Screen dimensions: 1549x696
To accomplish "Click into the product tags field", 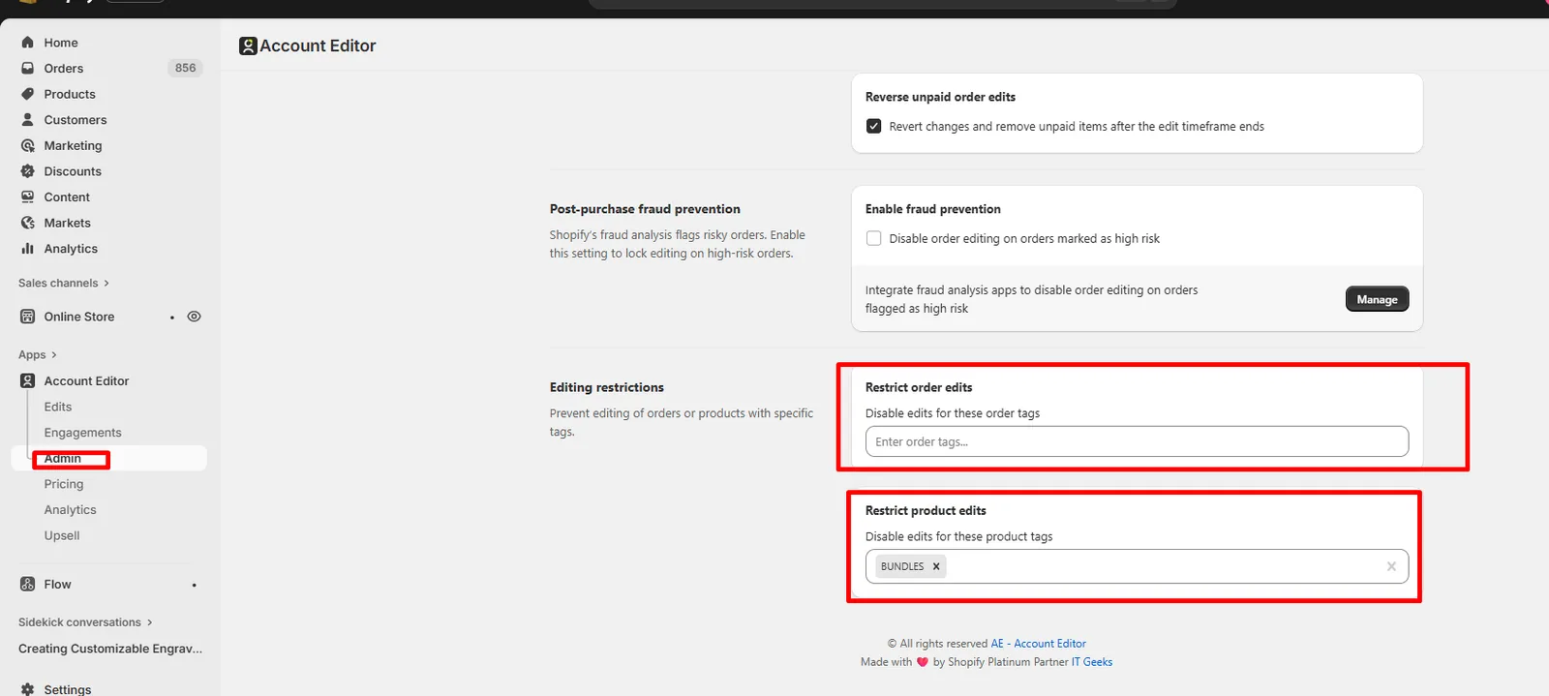I will coord(1137,566).
